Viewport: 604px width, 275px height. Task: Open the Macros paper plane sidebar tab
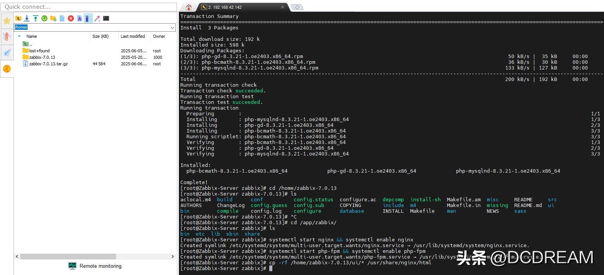(x=7, y=53)
